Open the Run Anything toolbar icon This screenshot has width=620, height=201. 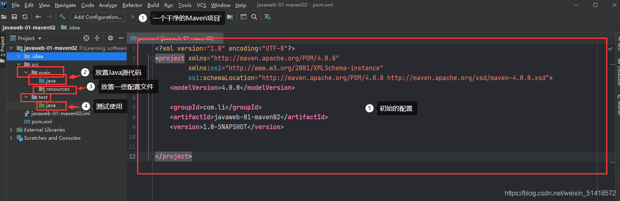243,17
